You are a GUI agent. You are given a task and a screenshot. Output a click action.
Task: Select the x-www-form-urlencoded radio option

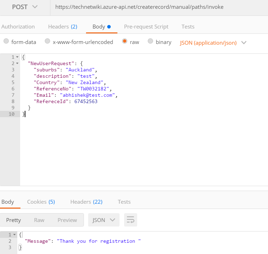click(47, 41)
